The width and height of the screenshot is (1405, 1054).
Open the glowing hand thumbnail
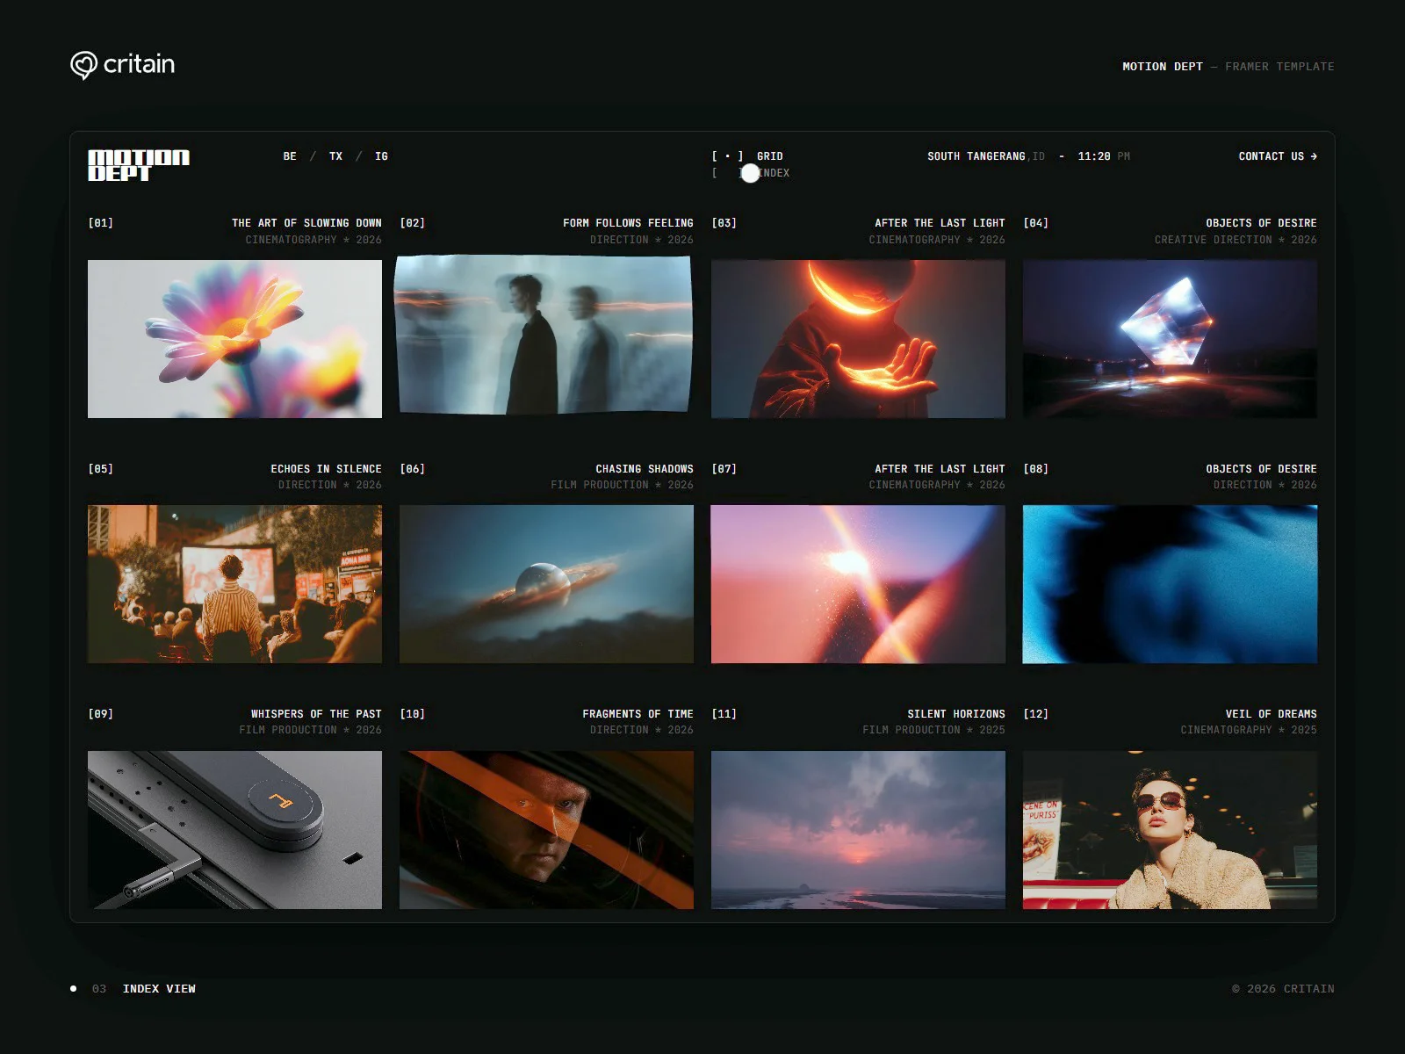[x=858, y=339]
